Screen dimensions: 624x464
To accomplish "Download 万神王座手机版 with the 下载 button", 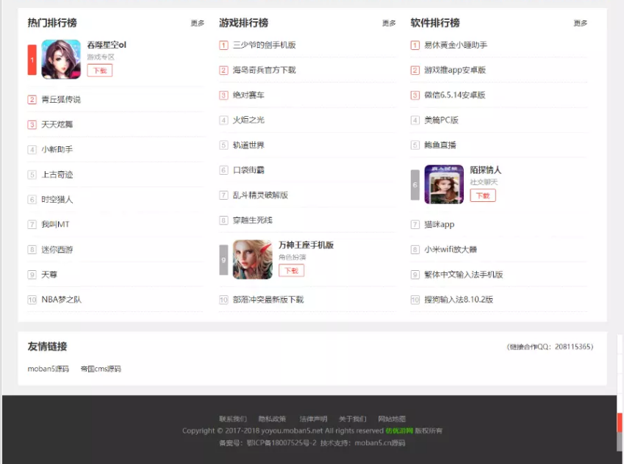I will tap(291, 271).
